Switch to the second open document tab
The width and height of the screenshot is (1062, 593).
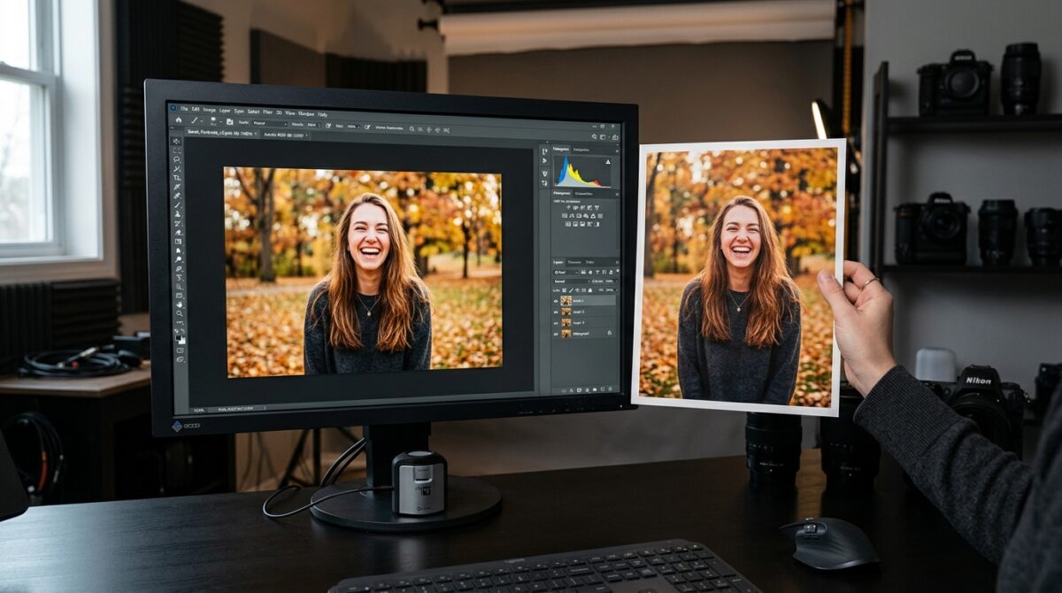[285, 135]
